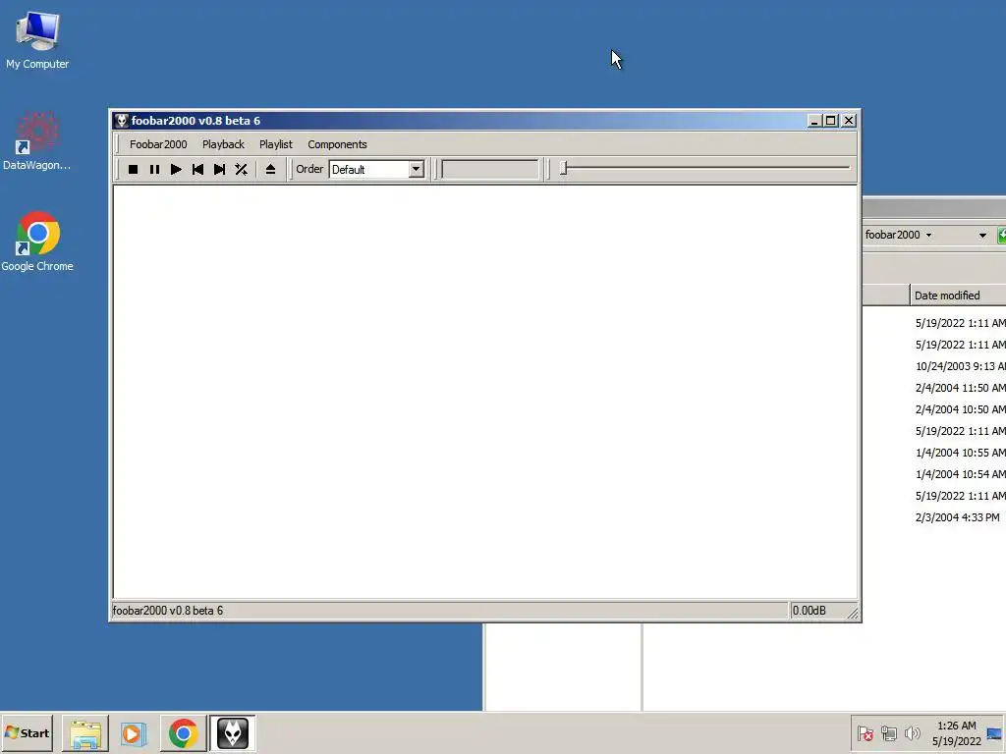1006x754 pixels.
Task: Launch Windows Media Player from taskbar
Action: (x=134, y=733)
